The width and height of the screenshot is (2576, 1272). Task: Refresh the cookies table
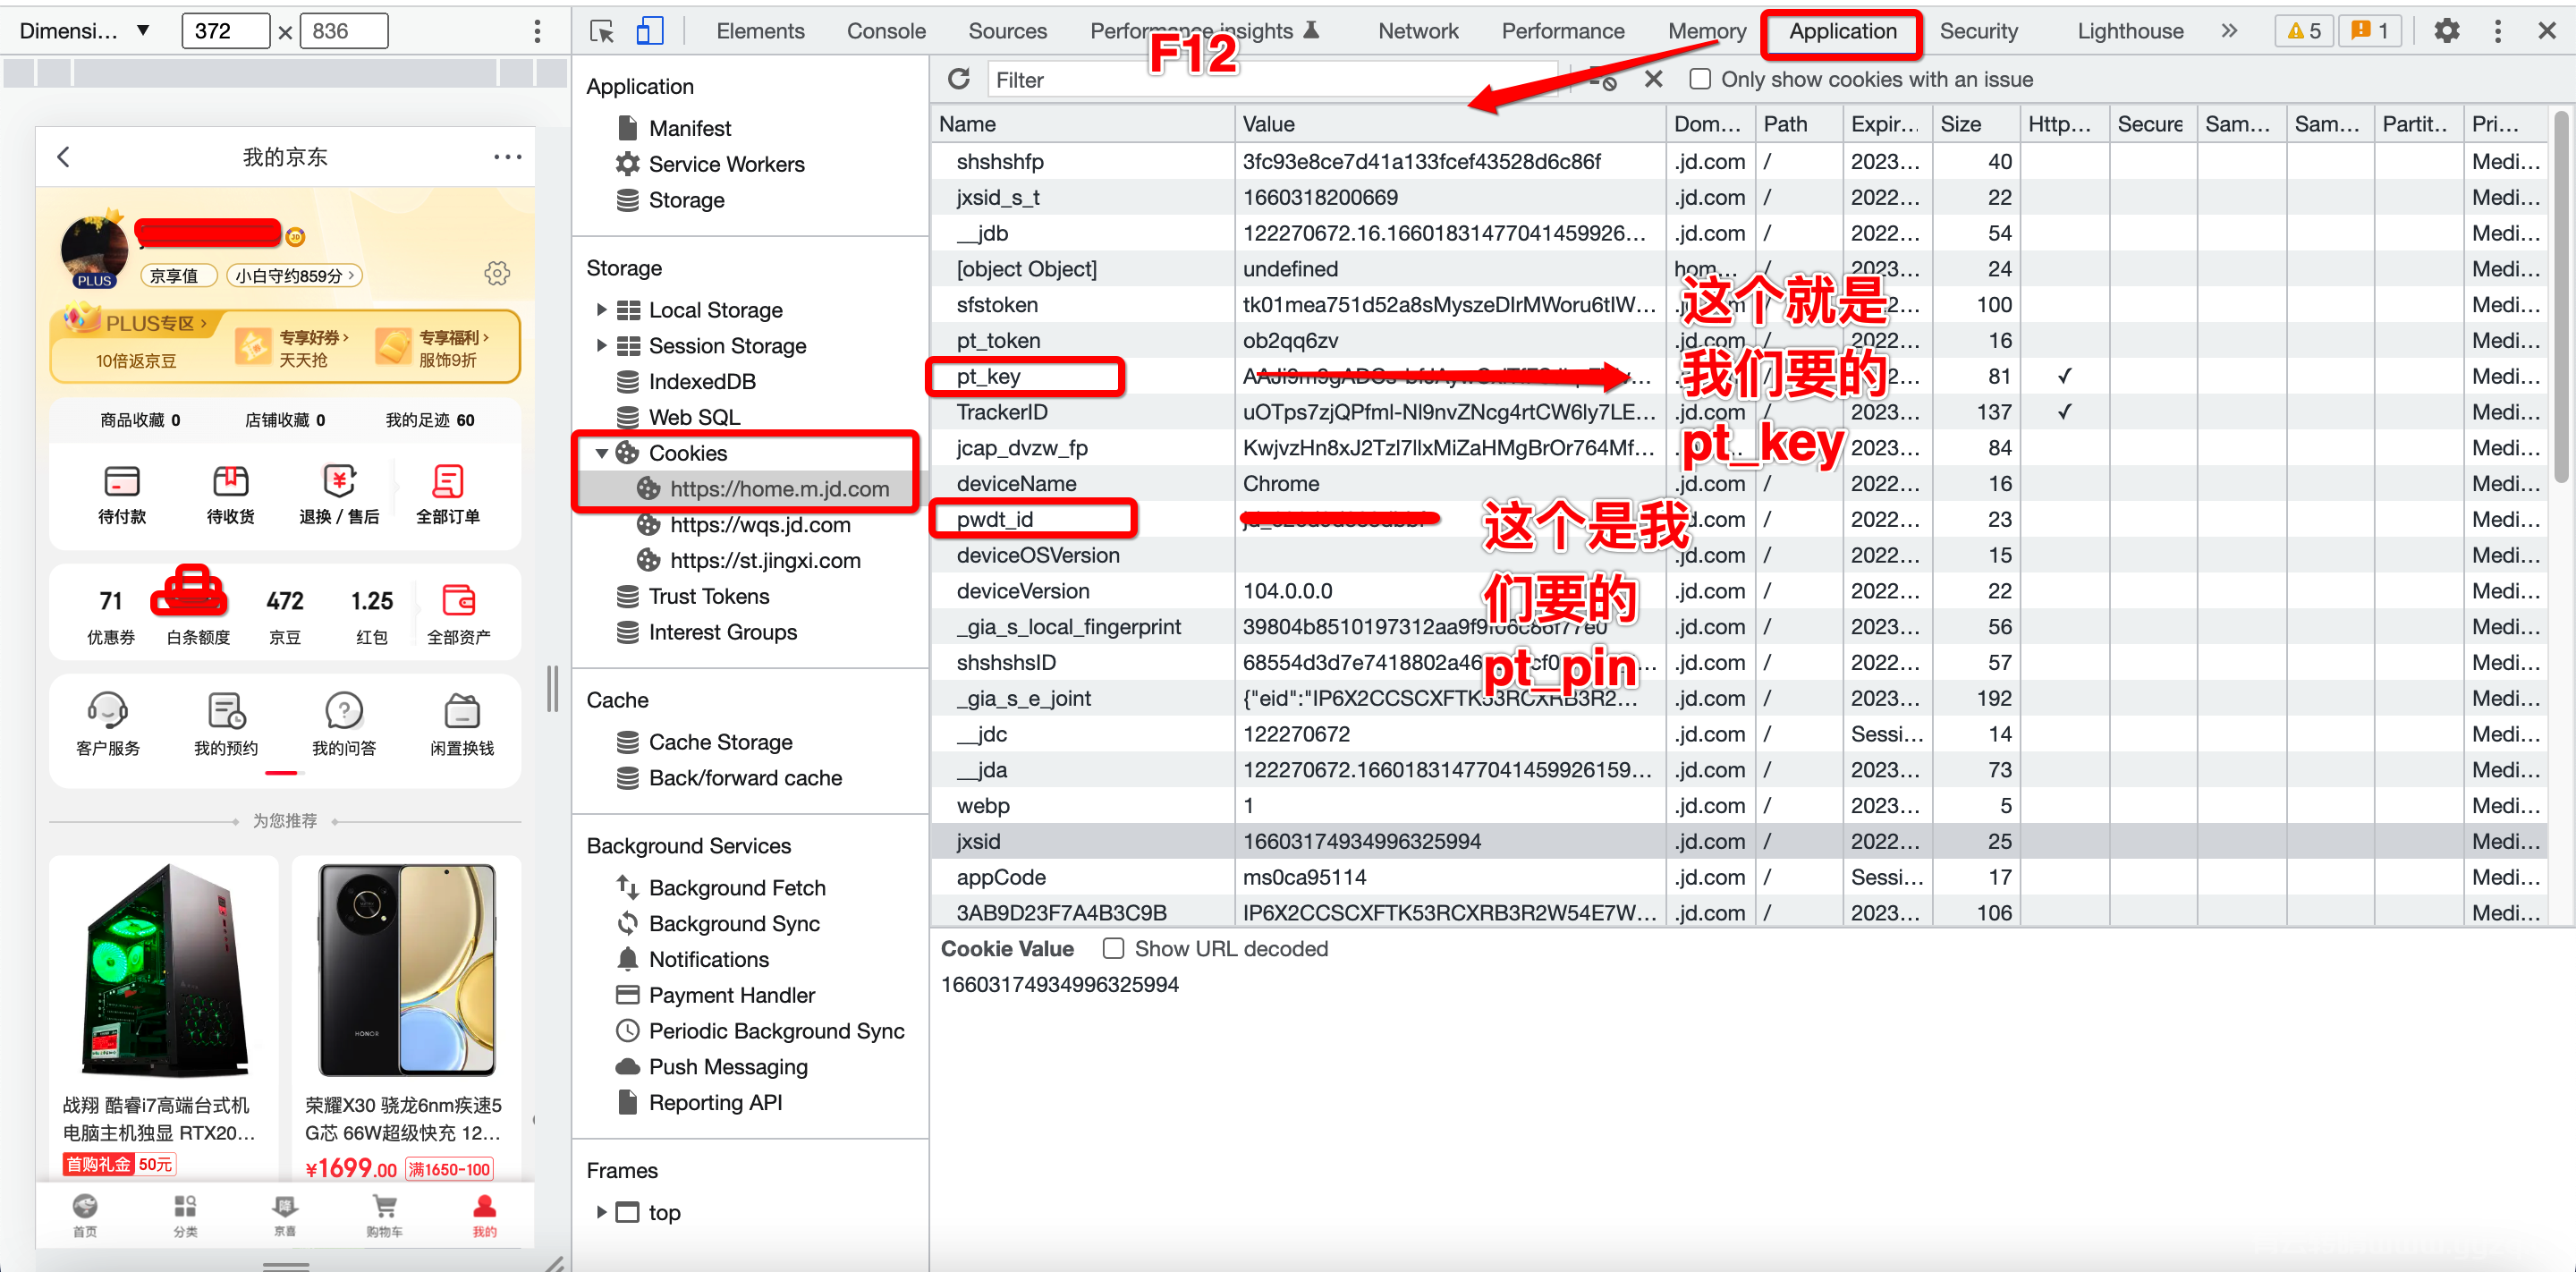click(x=958, y=79)
